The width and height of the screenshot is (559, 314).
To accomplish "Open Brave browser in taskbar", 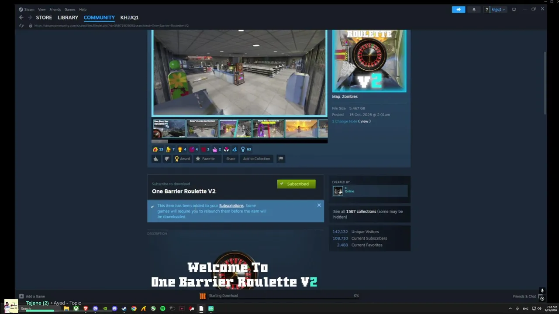I will 86,308.
